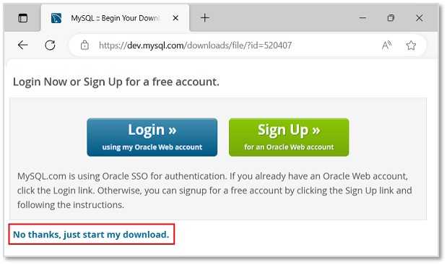This screenshot has height=265, width=447.
Task: Click No thanks, just start my download
Action: click(91, 235)
